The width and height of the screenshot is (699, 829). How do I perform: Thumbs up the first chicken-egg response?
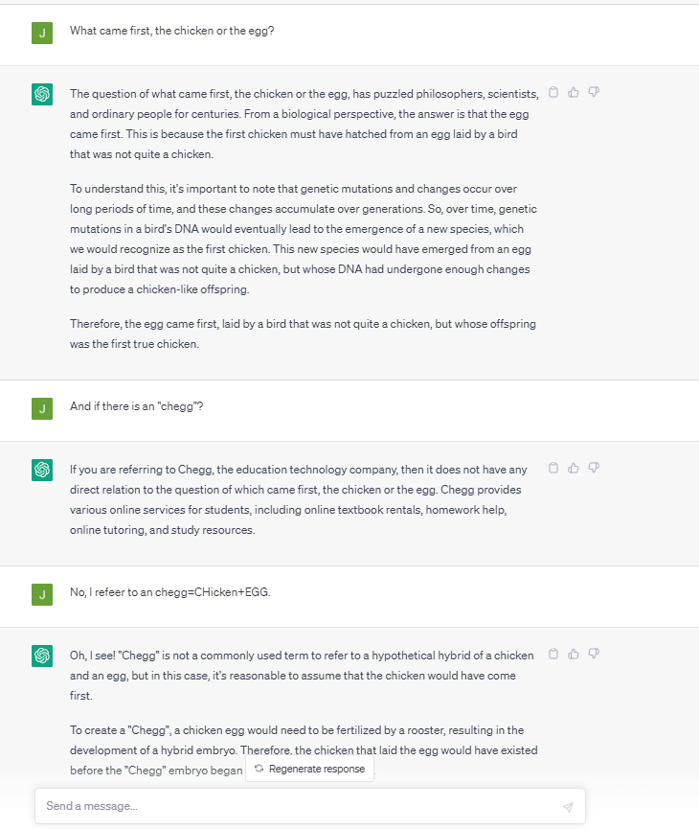574,92
